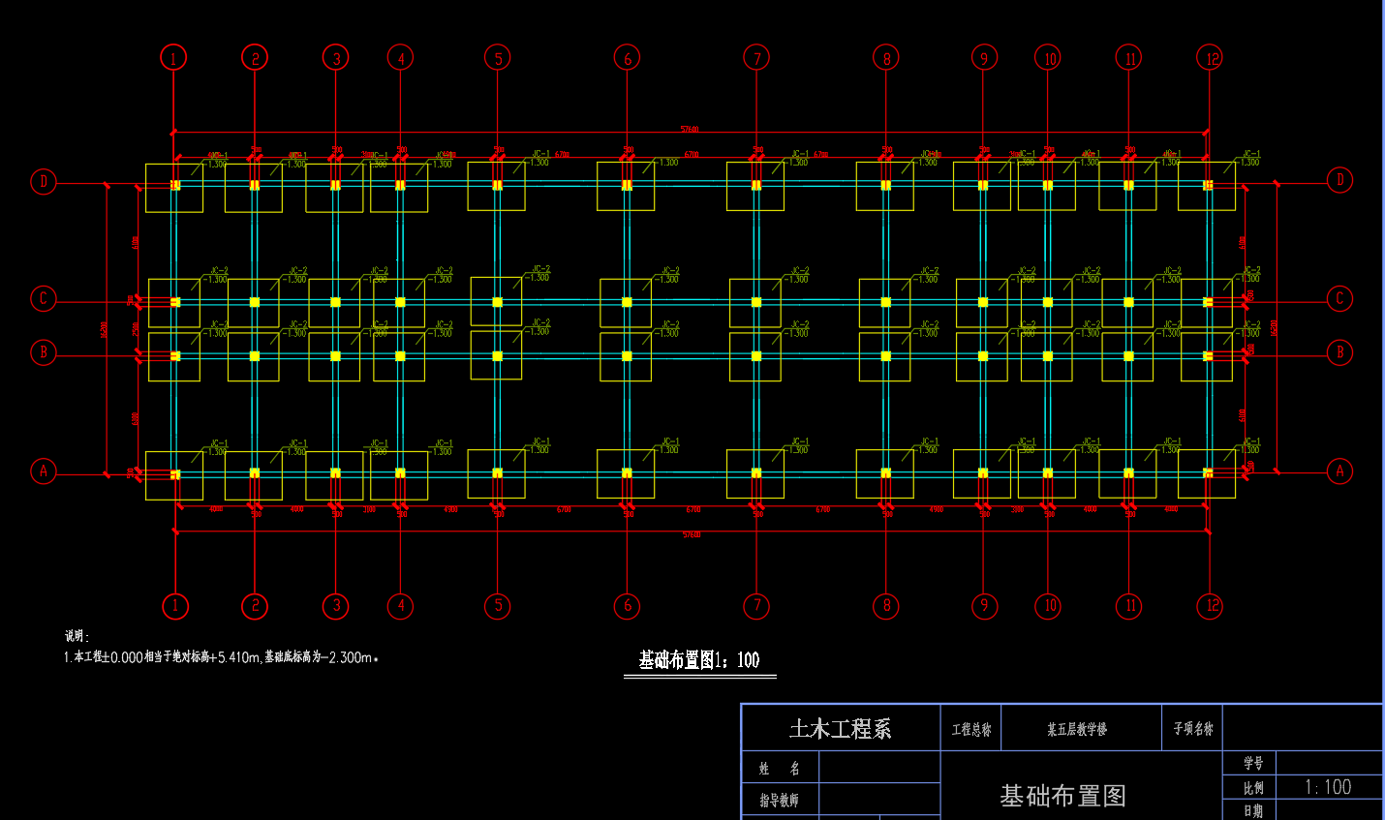Click the 某五层教学楼 project name cell

[x=1077, y=729]
